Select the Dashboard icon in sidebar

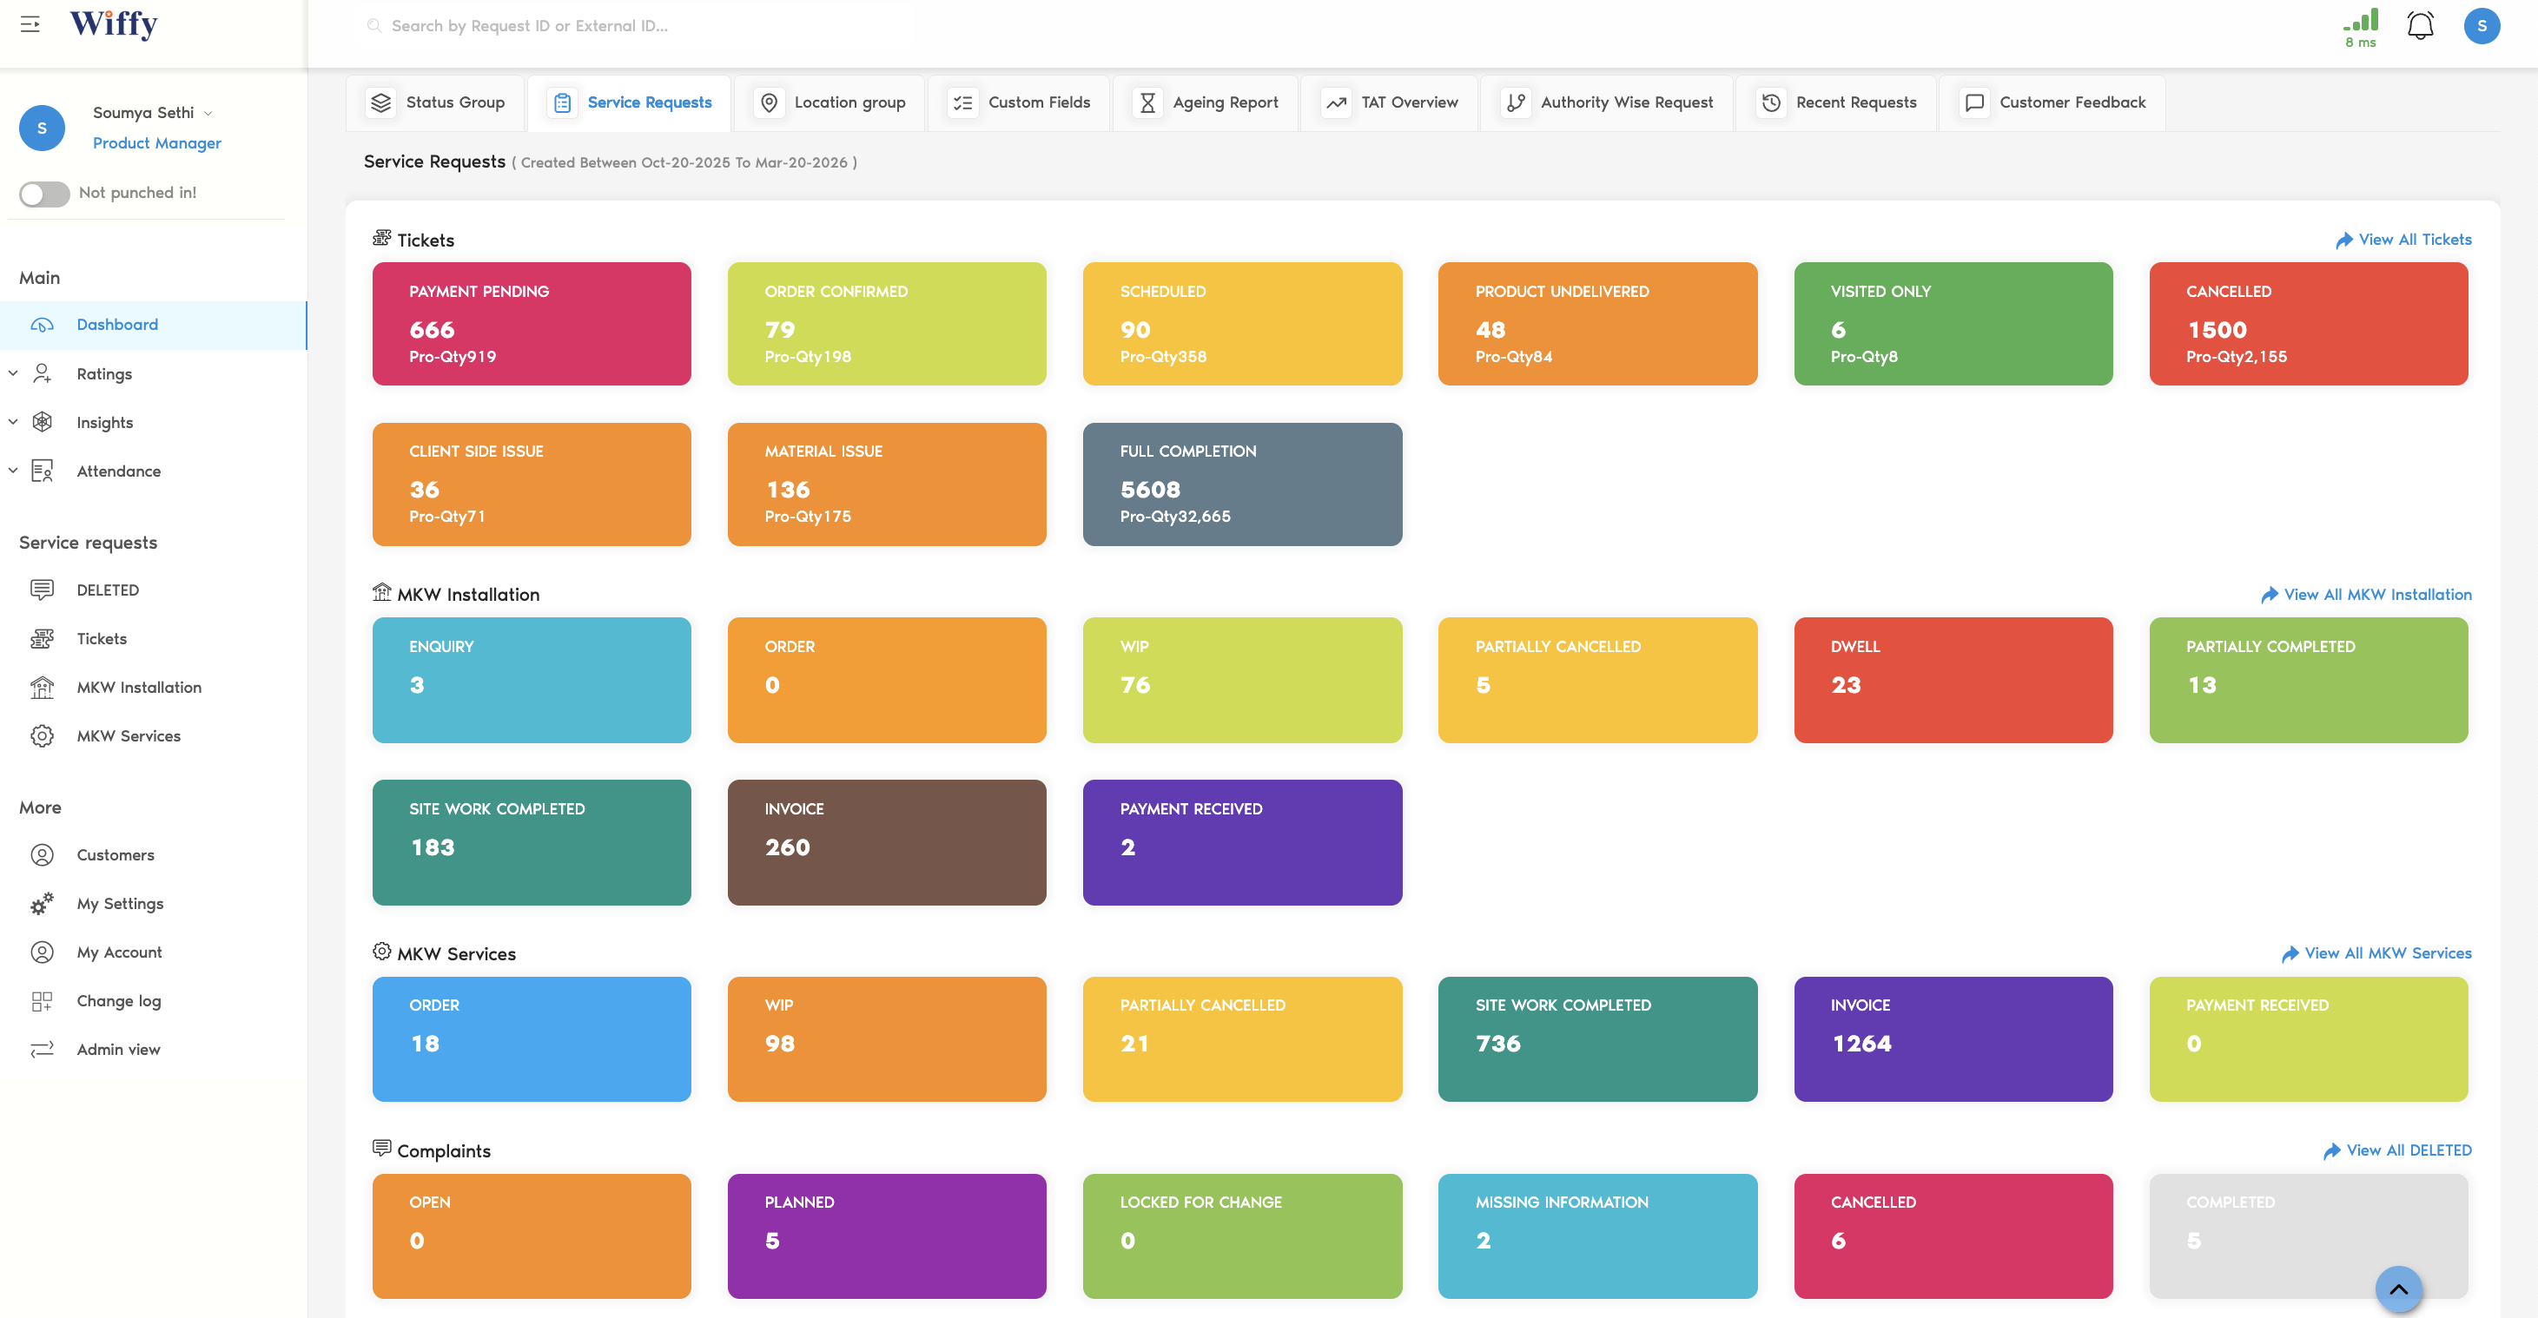[42, 324]
